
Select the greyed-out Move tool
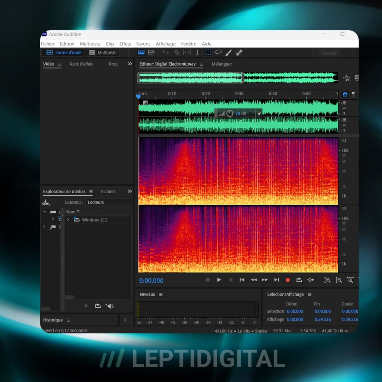166,52
